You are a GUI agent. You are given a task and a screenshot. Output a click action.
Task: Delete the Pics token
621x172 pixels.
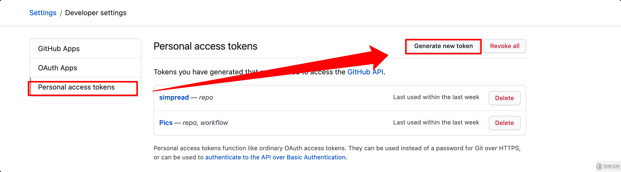(504, 123)
